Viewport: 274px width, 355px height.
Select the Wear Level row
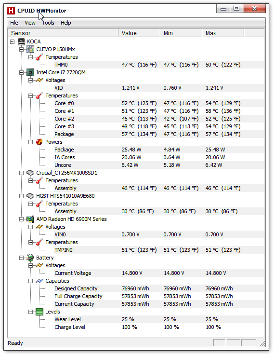(x=159, y=319)
